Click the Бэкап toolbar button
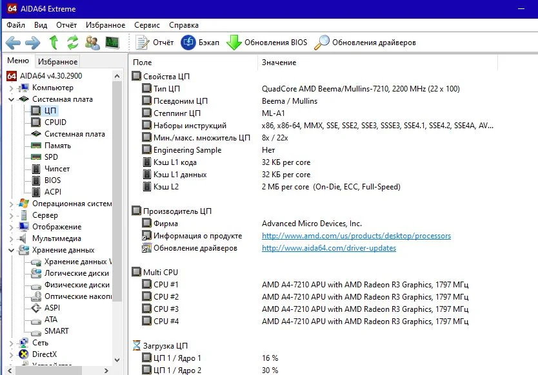The width and height of the screenshot is (538, 375). tap(201, 43)
